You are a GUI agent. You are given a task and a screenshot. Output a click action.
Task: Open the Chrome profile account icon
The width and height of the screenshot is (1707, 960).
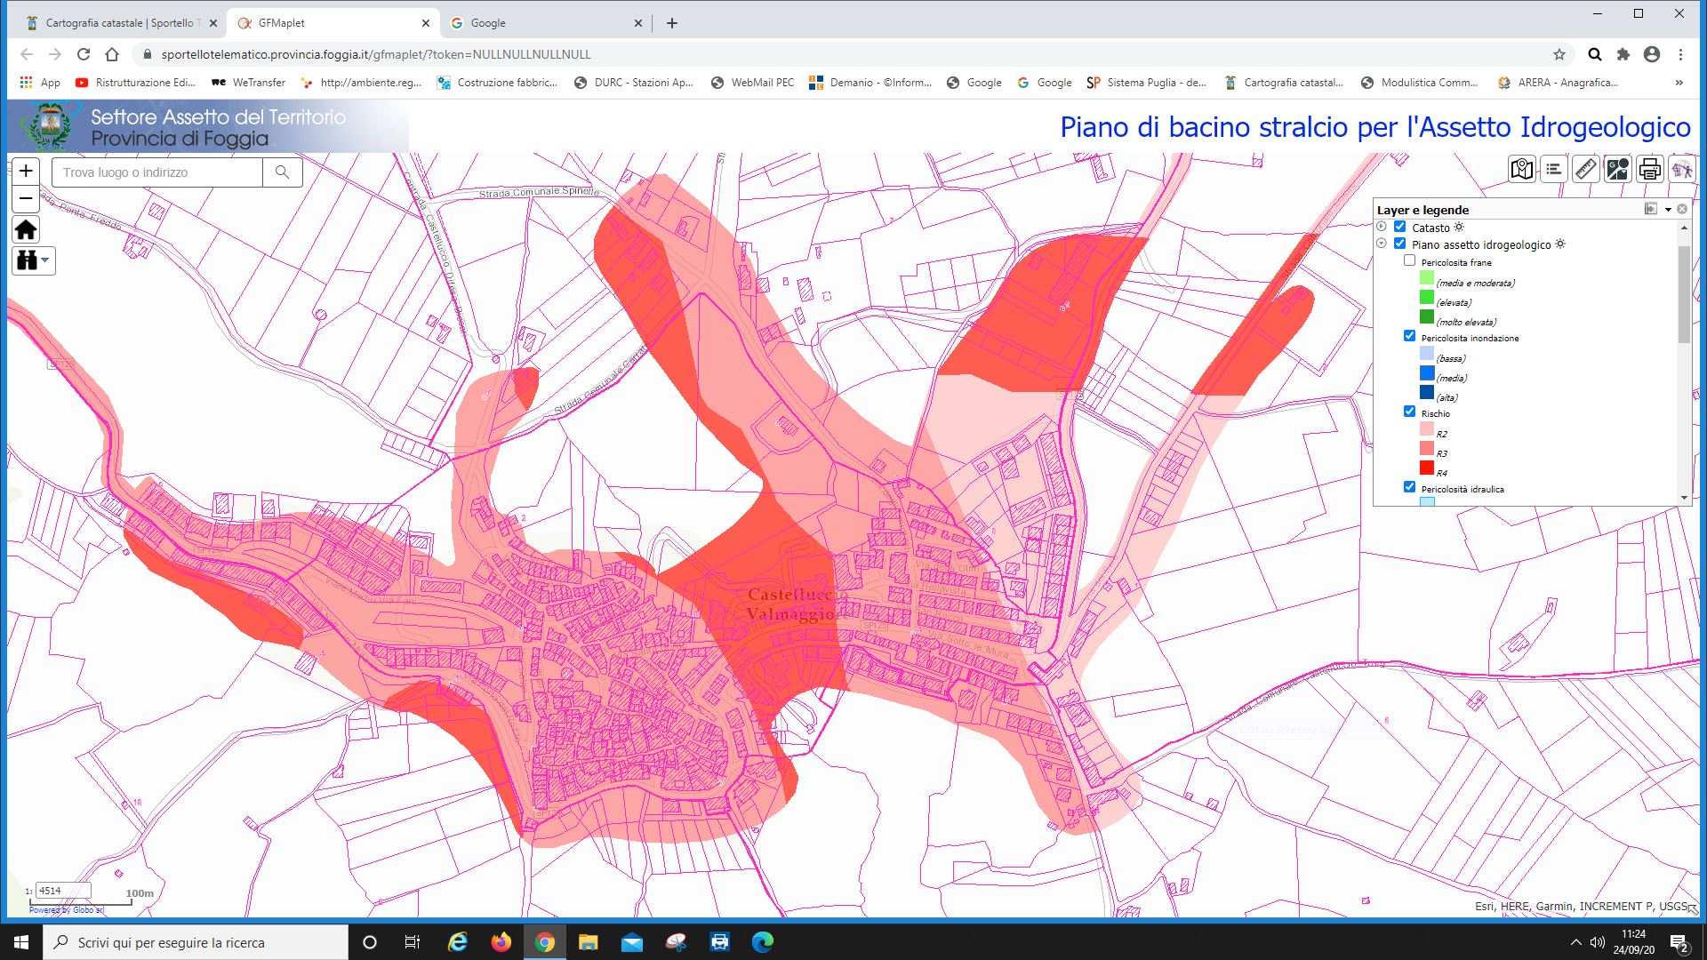tap(1652, 54)
